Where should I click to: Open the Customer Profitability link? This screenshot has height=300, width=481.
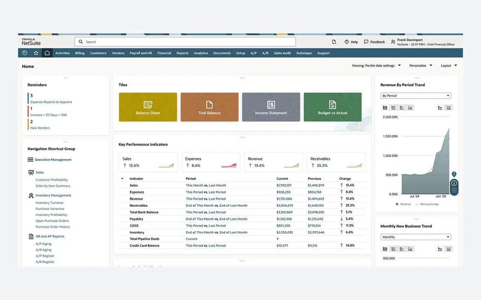pyautogui.click(x=52, y=180)
